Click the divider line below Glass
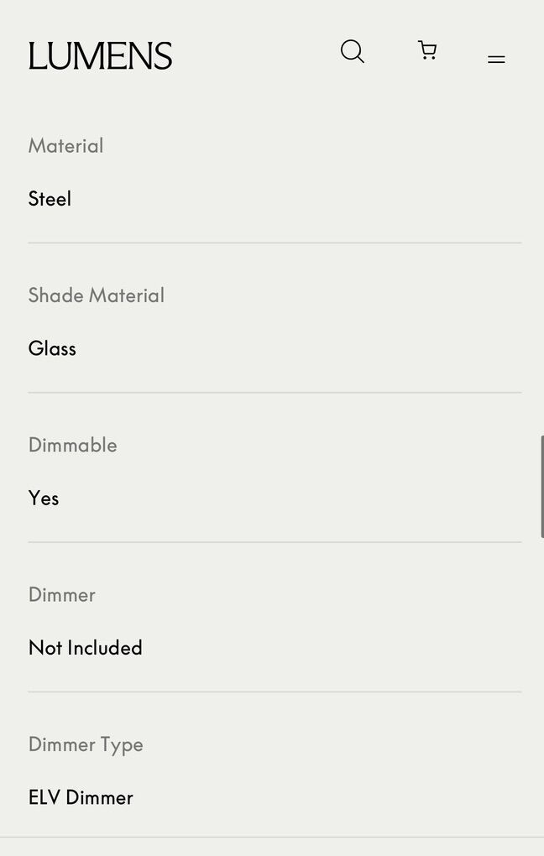 275,393
